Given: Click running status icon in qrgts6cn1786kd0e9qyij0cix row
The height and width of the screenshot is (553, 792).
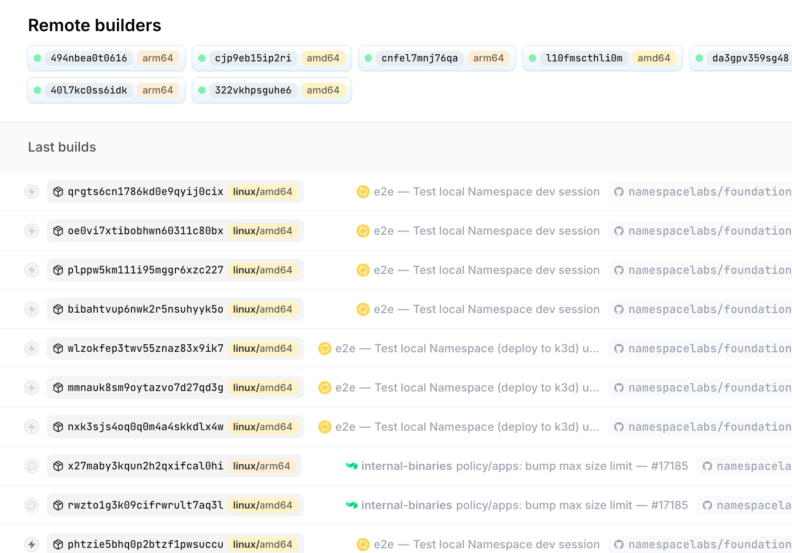Looking at the screenshot, I should tap(363, 192).
